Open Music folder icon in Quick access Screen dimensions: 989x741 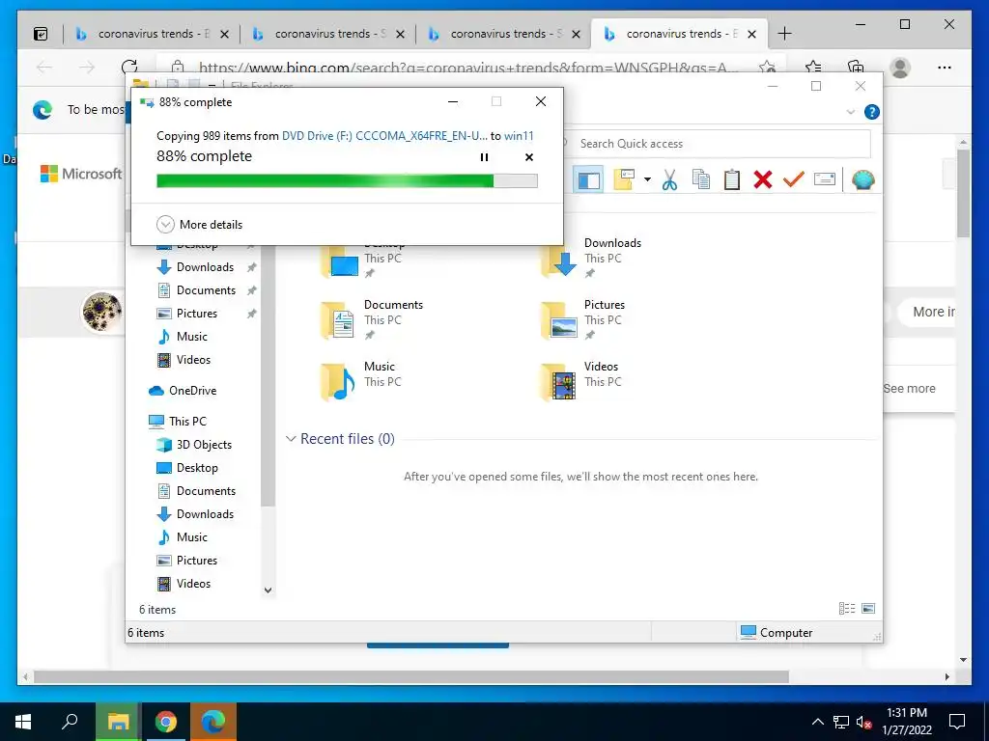[x=337, y=382]
